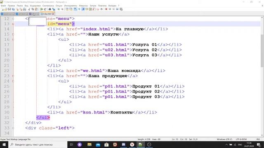Open the Правка menu
Screen dimensions: 264x148
[x=11, y=6]
